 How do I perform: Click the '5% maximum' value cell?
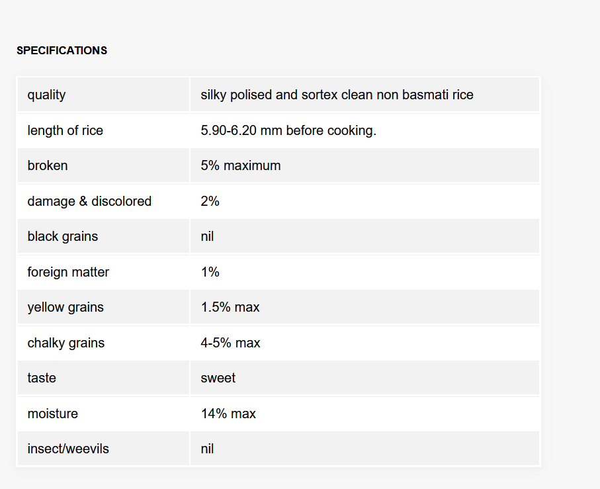pos(364,165)
